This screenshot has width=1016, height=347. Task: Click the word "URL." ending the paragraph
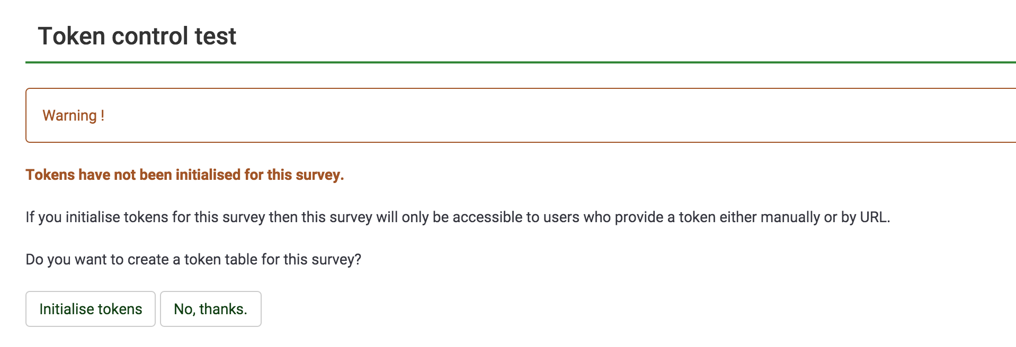pyautogui.click(x=875, y=217)
